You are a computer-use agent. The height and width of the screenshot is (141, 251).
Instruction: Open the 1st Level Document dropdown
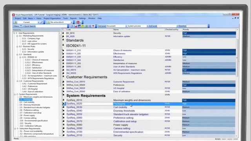click(x=126, y=26)
